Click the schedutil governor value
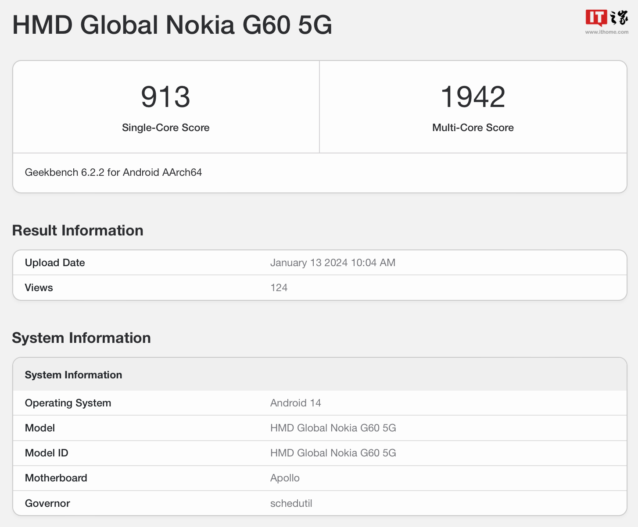The image size is (638, 527). (x=291, y=503)
